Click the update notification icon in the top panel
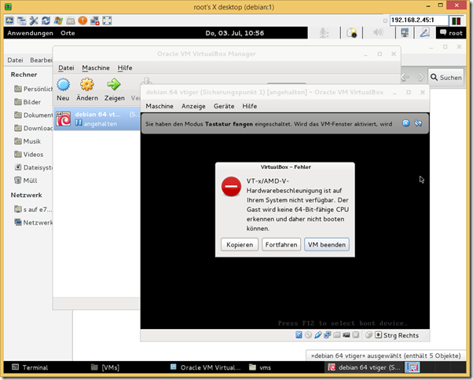473x380 pixels. click(x=351, y=33)
